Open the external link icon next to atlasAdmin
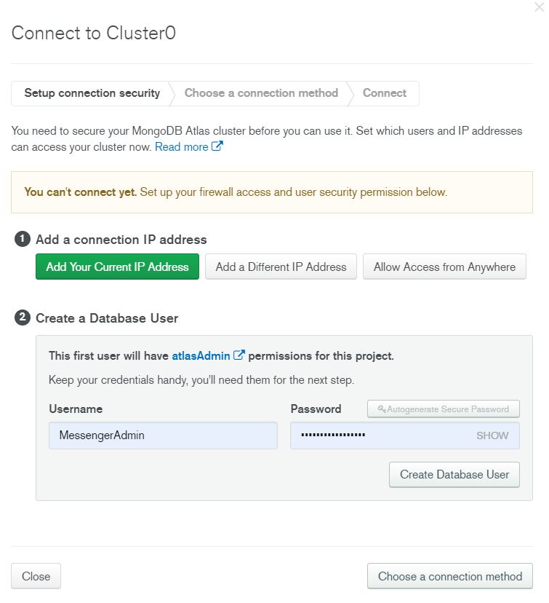This screenshot has height=603, width=549. pos(239,355)
